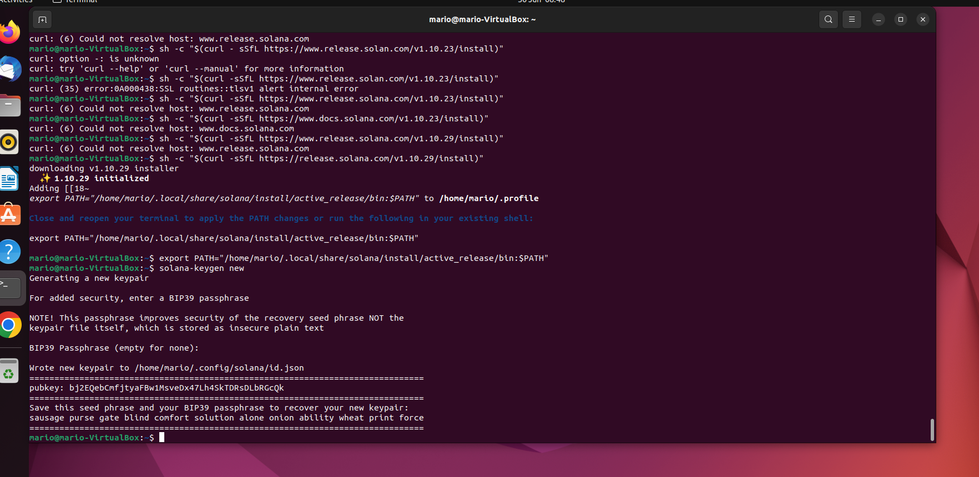
Task: Open the Files manager from the dock
Action: pyautogui.click(x=9, y=105)
